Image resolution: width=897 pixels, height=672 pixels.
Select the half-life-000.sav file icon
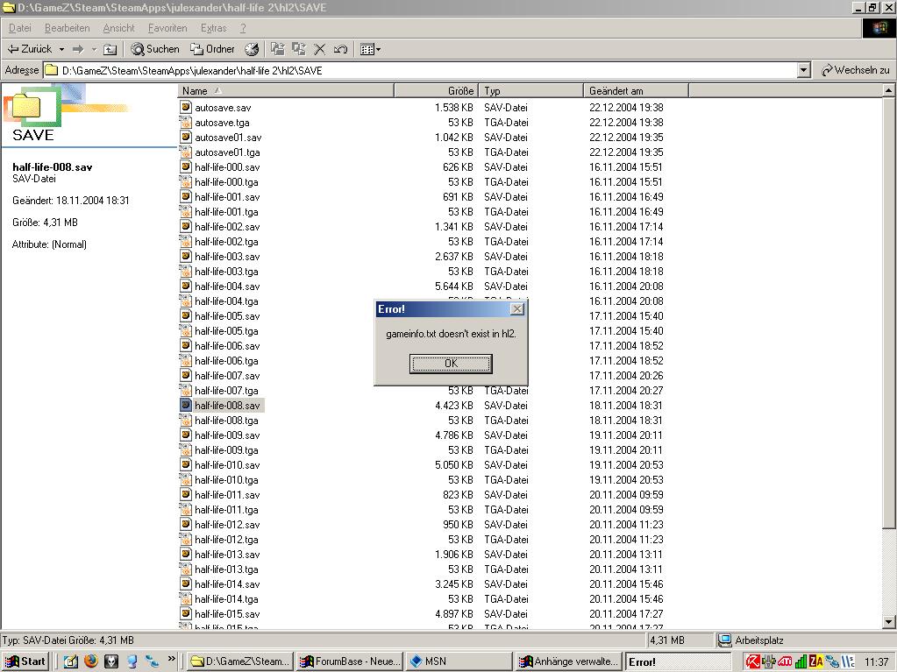click(x=185, y=166)
